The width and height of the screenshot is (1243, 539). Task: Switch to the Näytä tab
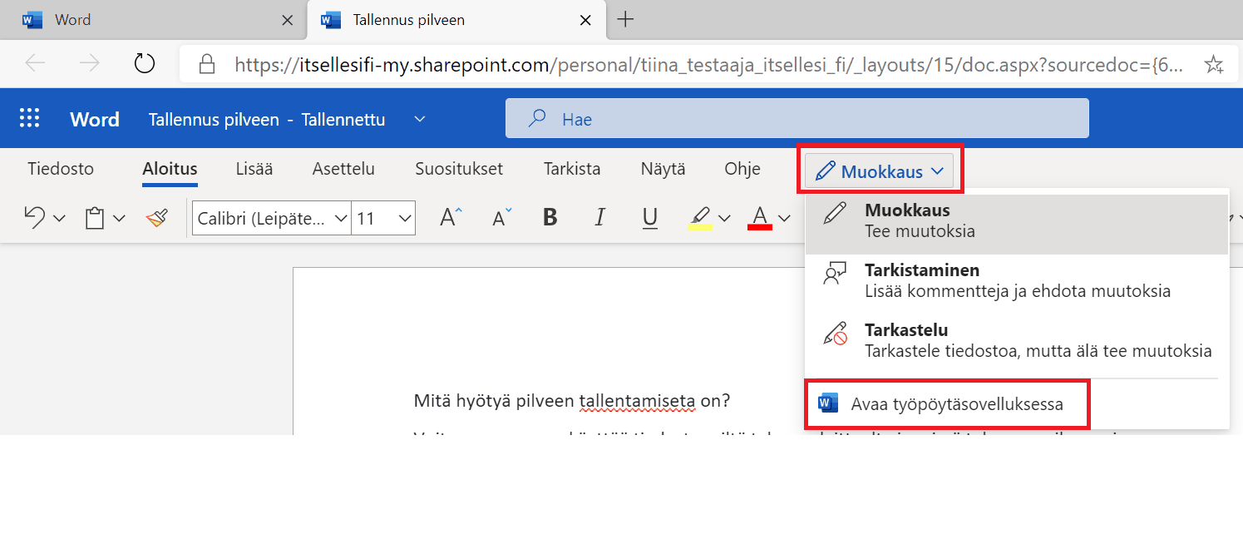[663, 169]
